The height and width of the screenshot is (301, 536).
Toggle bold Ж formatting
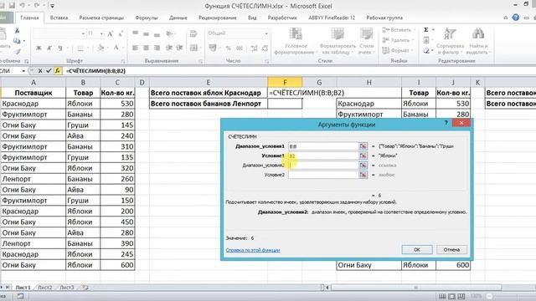tap(39, 48)
